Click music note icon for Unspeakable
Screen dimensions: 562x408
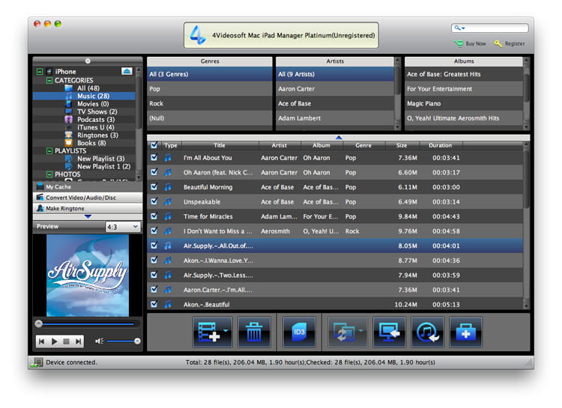coord(168,201)
